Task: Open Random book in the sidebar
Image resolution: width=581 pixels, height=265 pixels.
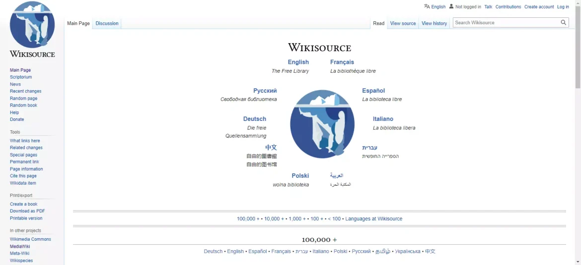Action: click(23, 106)
